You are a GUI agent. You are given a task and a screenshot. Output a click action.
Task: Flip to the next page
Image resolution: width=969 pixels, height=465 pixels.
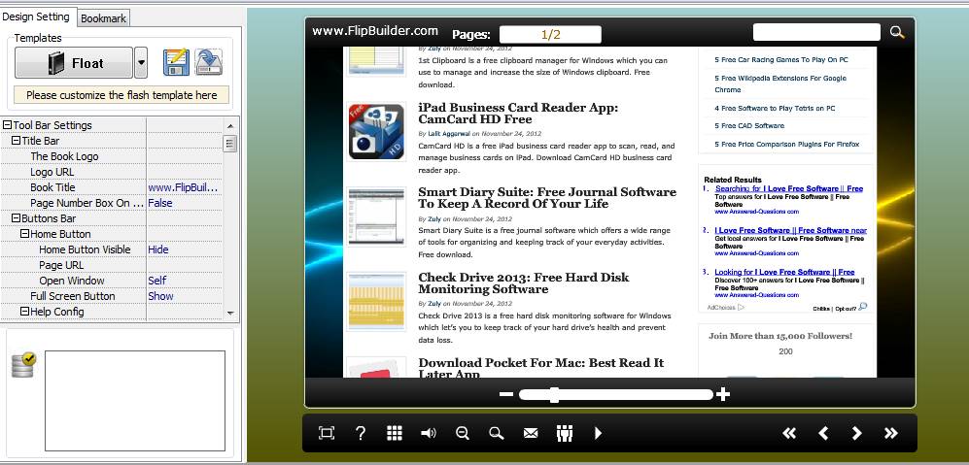[856, 433]
